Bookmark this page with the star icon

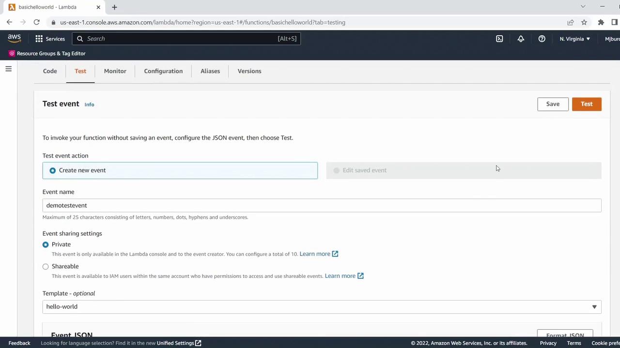(584, 22)
